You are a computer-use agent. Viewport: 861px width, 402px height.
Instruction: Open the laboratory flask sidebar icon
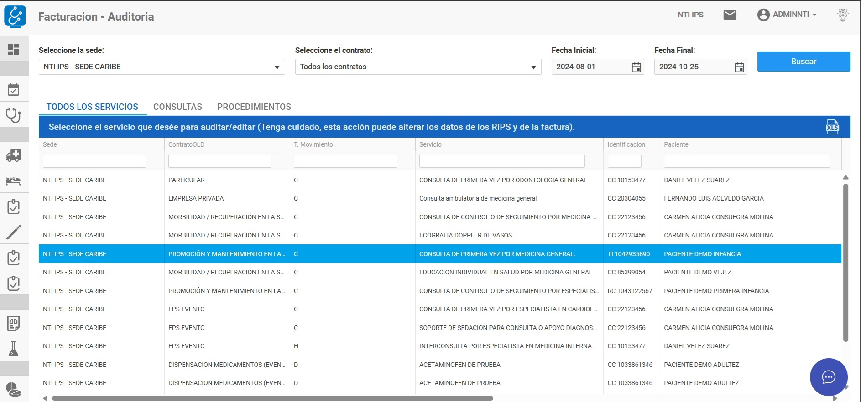click(14, 349)
